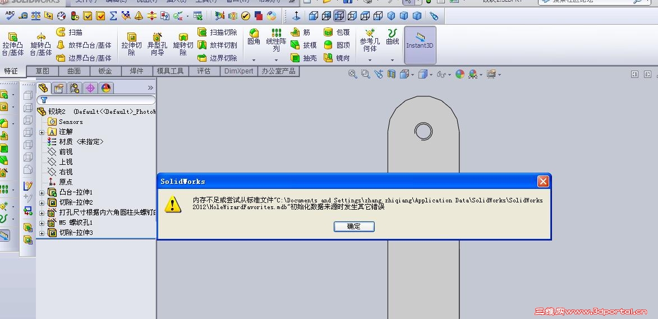Click the spell check ABC icon
The width and height of the screenshot is (658, 319).
pyautogui.click(x=10, y=16)
